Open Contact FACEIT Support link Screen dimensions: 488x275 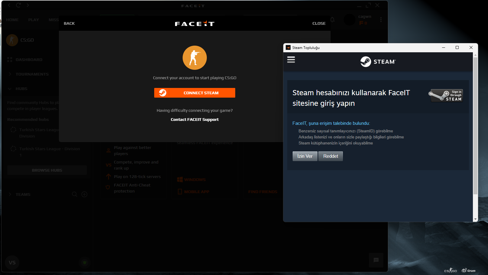195,120
